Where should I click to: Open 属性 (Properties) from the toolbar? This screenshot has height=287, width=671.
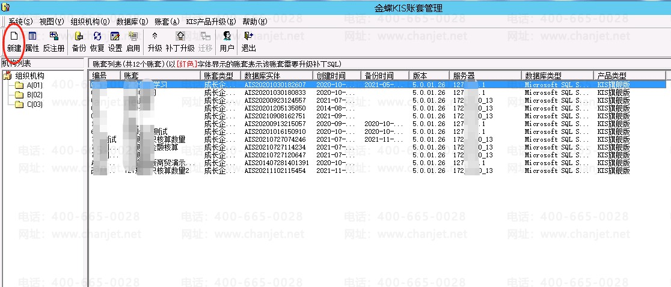click(x=32, y=42)
